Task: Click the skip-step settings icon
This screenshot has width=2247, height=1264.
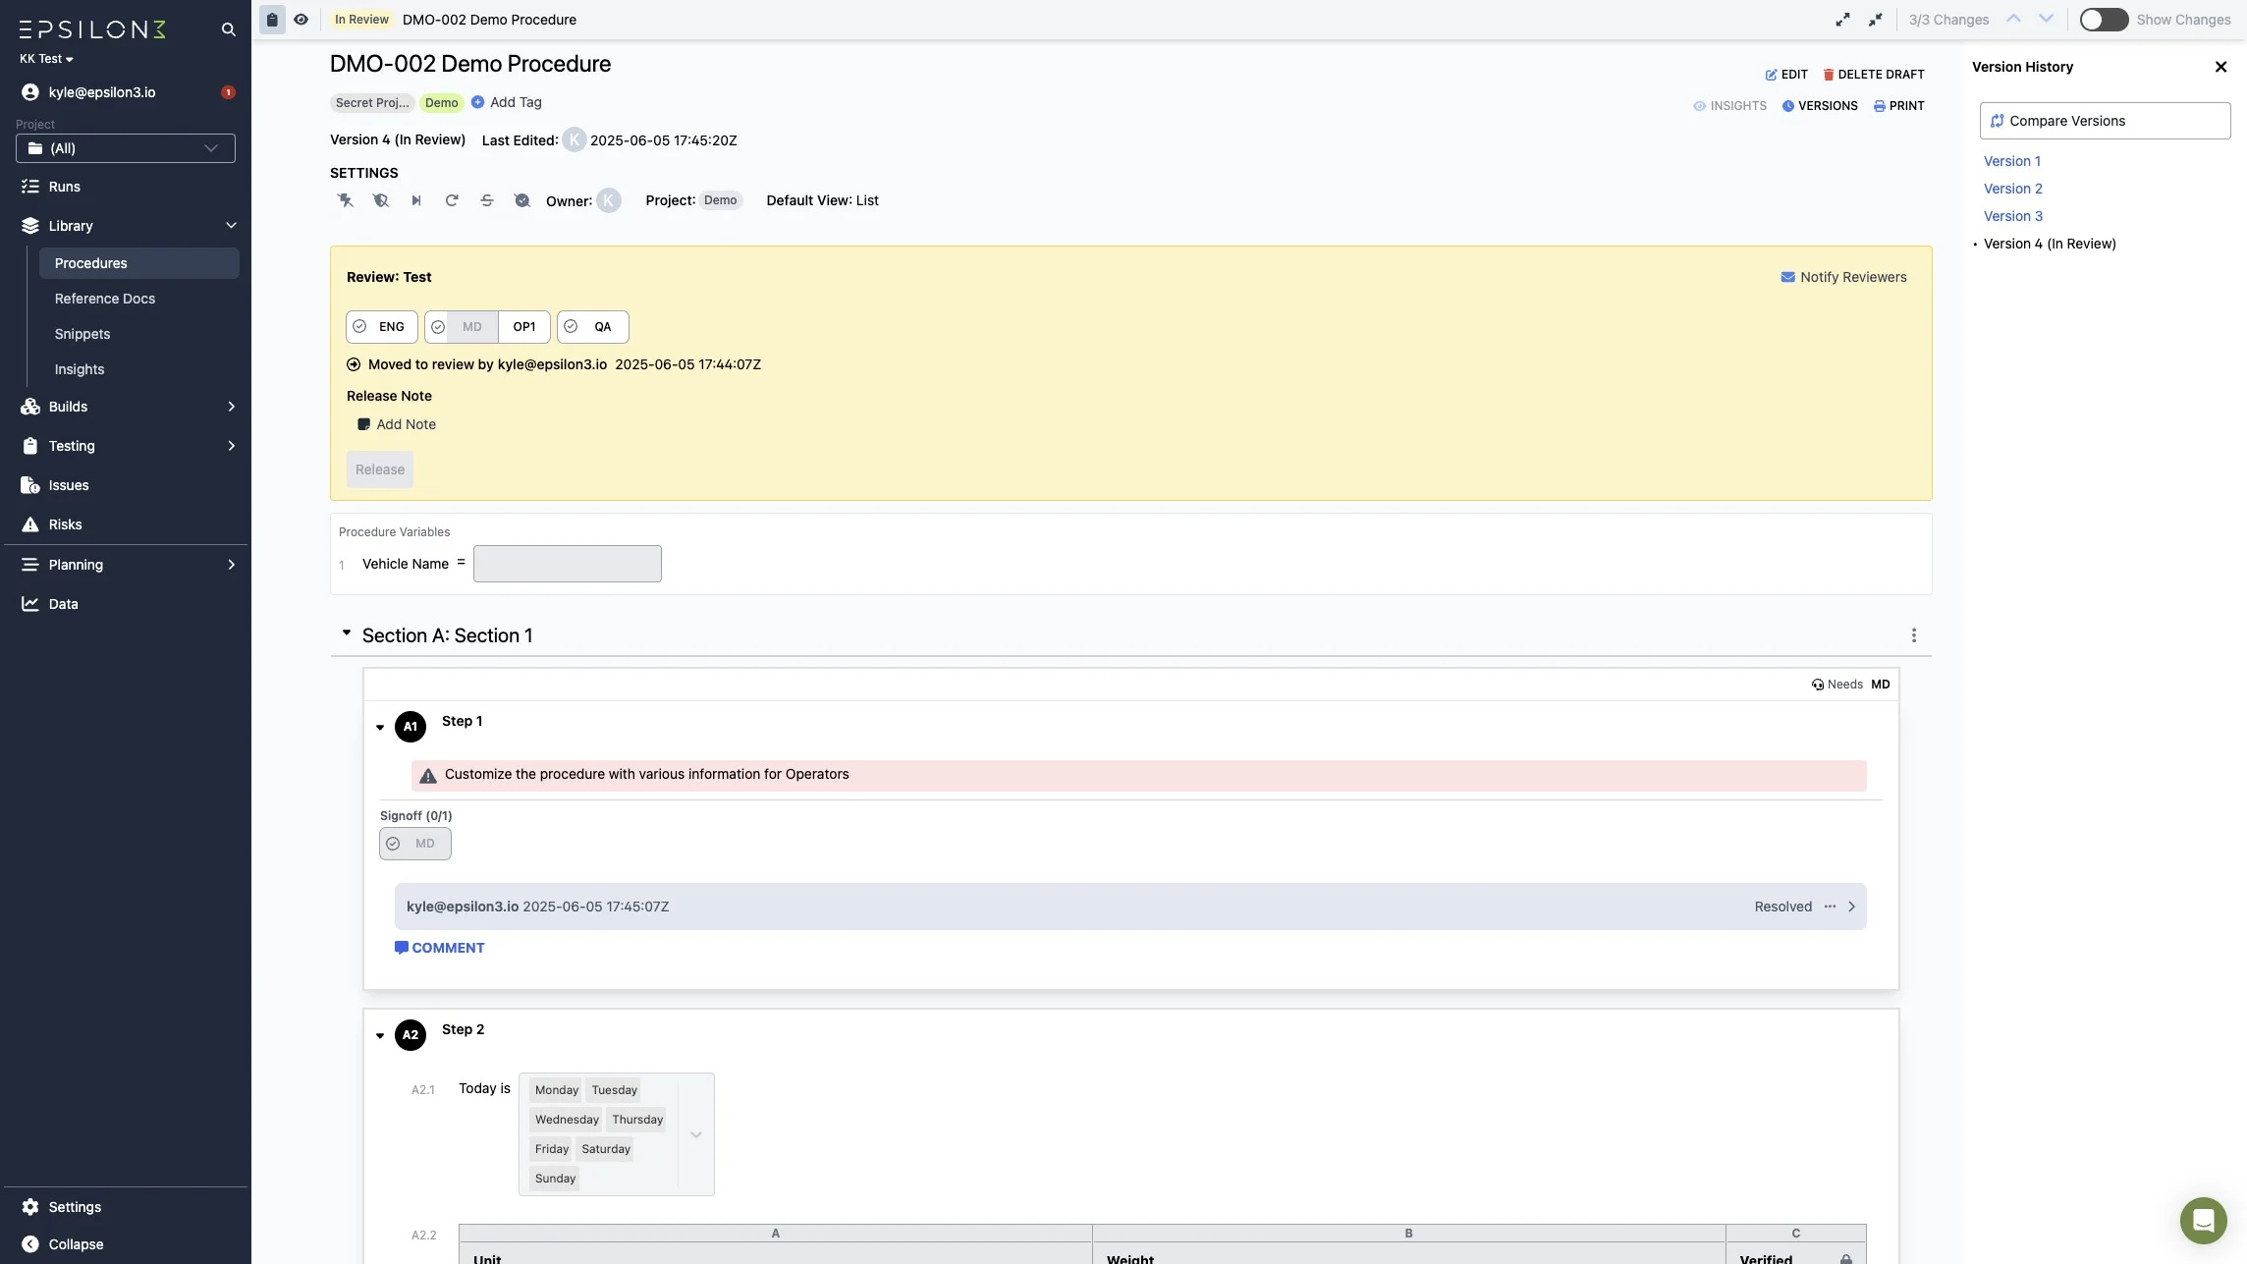Action: 416,200
